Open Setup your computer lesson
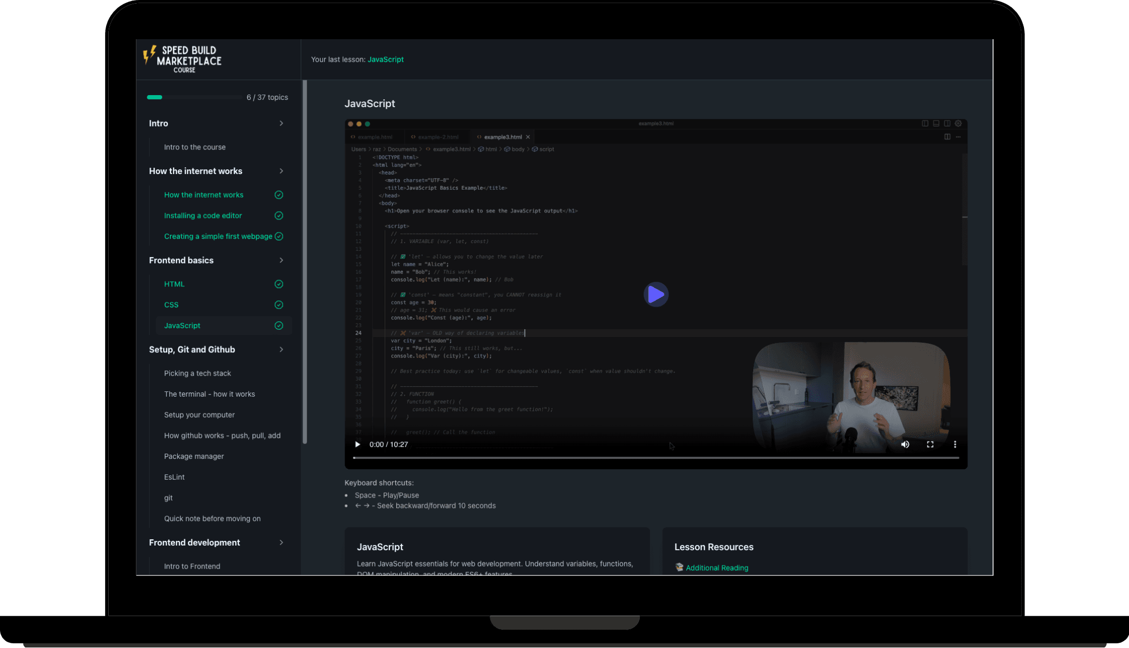The width and height of the screenshot is (1129, 648). [199, 415]
